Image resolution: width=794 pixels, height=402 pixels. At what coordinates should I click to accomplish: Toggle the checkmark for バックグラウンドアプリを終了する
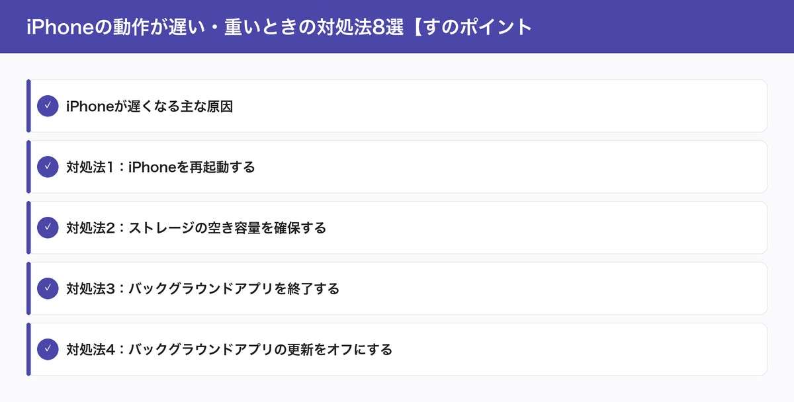[48, 288]
